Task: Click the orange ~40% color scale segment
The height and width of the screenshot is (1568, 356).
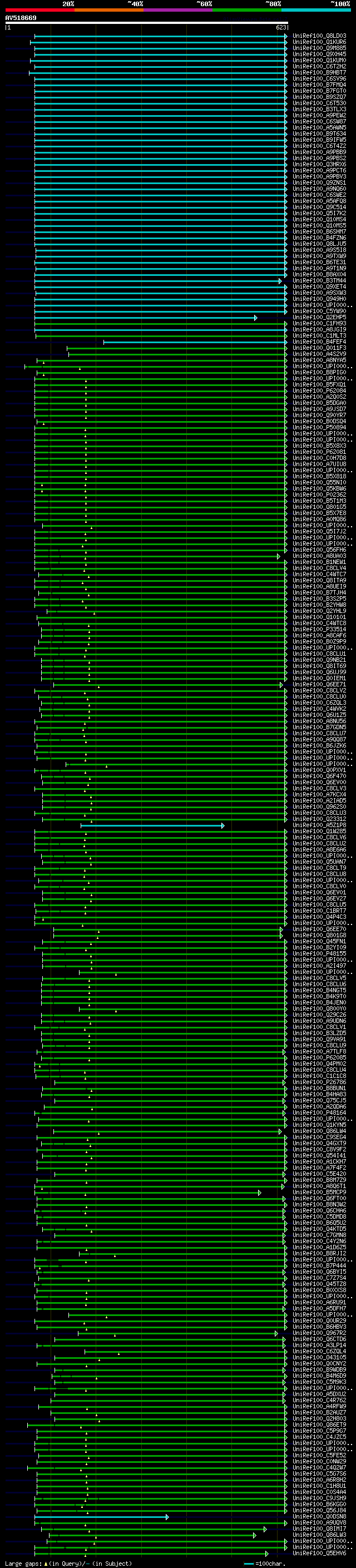Action: tap(109, 10)
